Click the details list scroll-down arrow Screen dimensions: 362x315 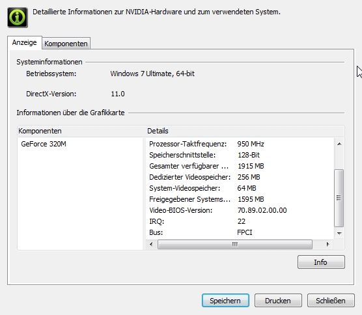click(x=339, y=233)
